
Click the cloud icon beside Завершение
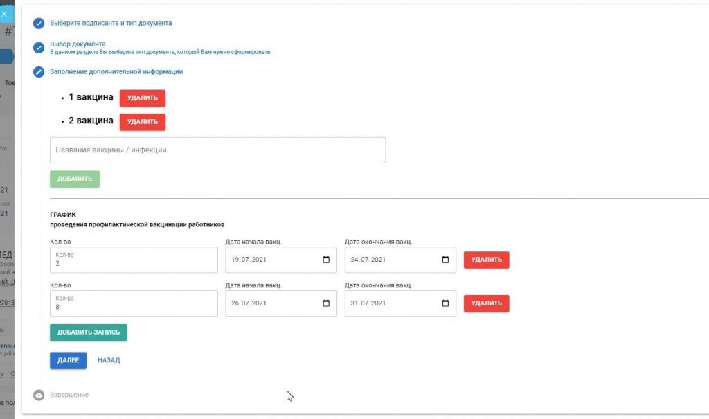click(x=39, y=395)
